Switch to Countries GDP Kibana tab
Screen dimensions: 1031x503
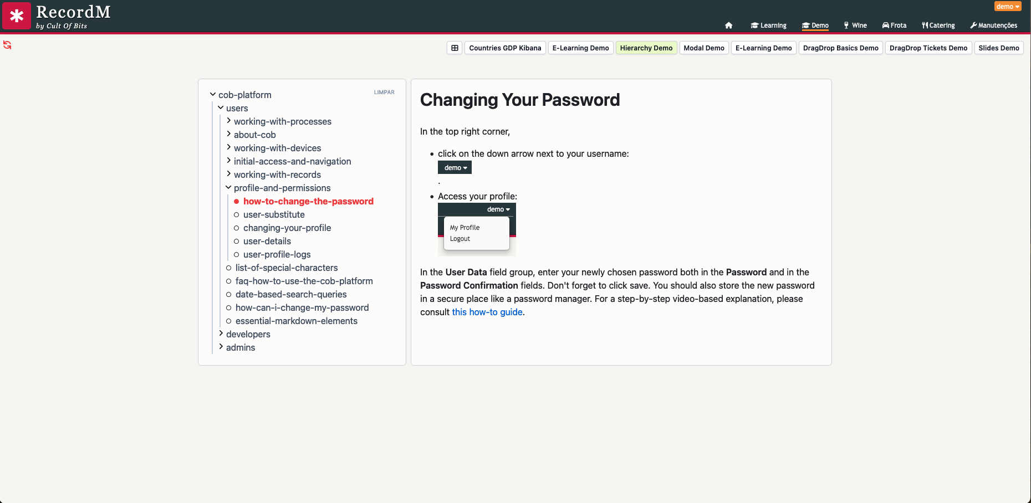click(x=505, y=48)
